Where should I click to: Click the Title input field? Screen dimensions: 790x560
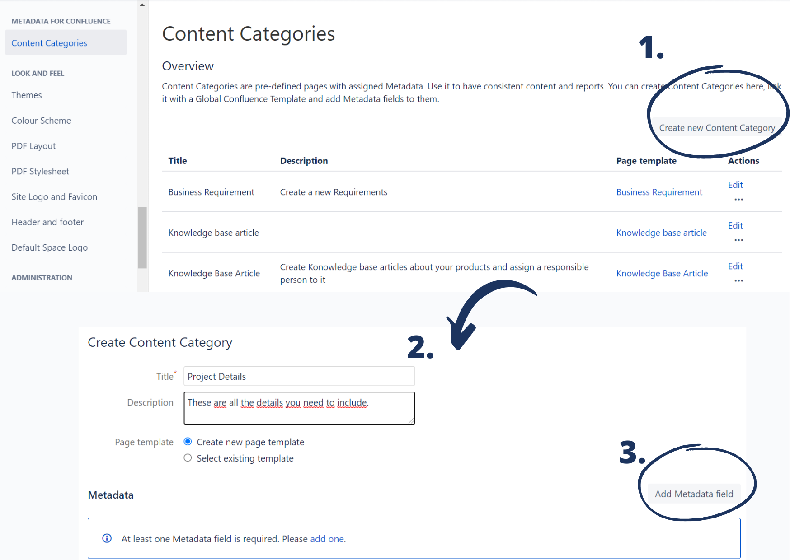299,376
